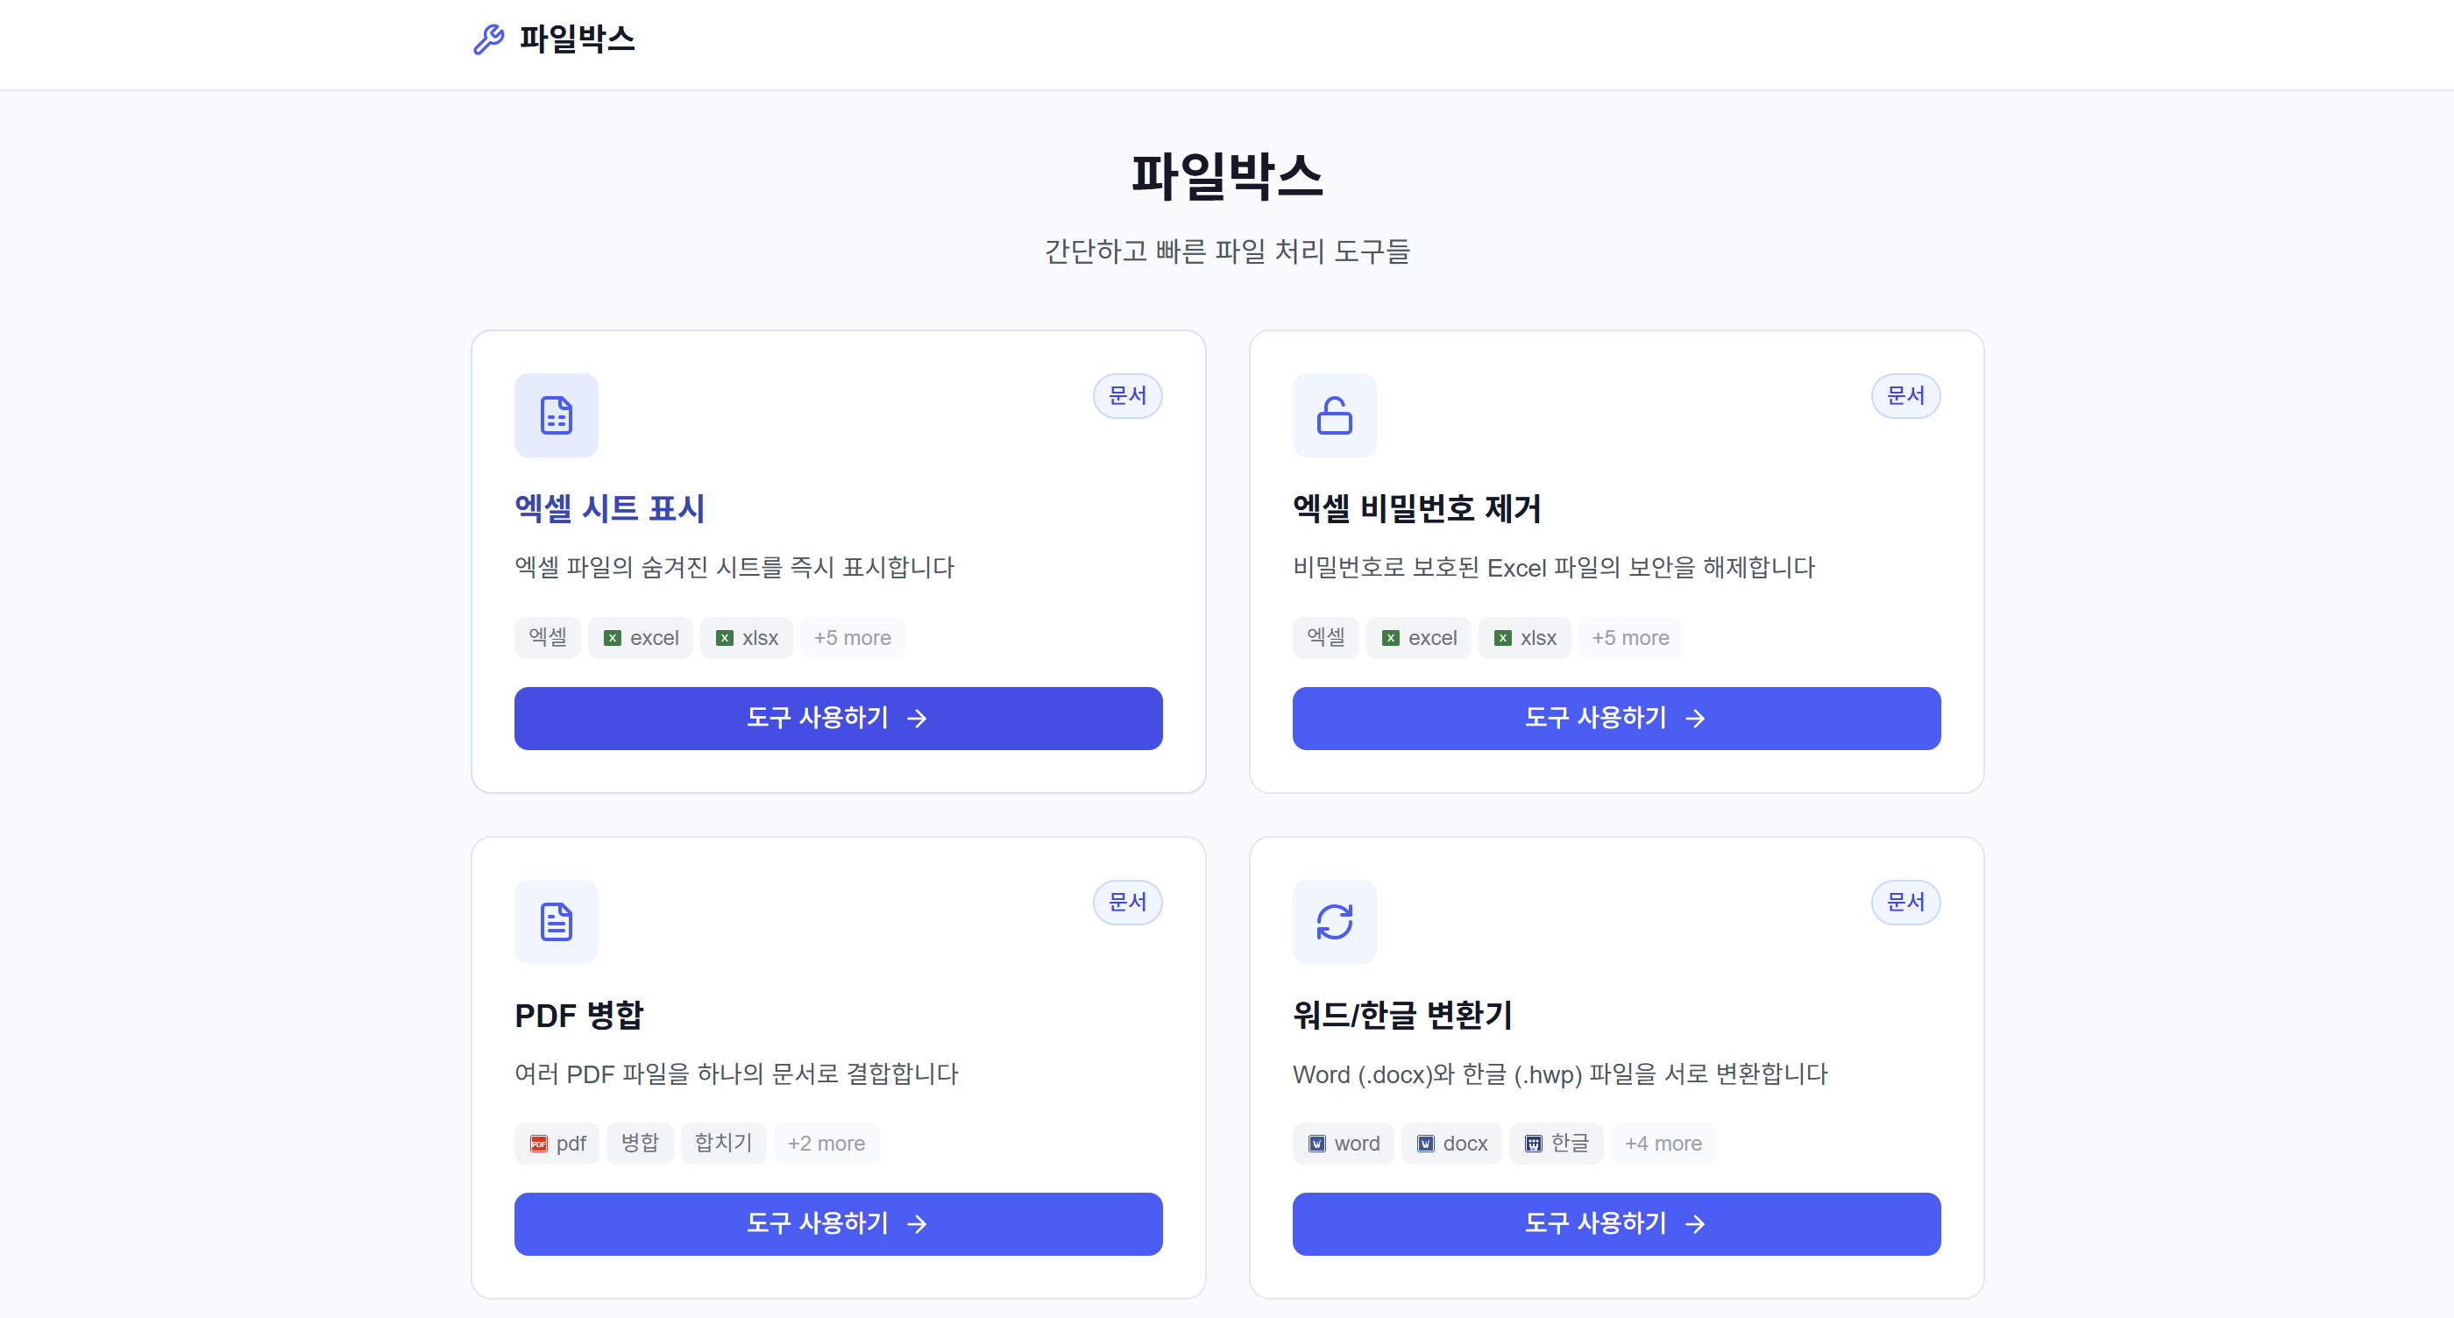Expand +5 more tags on 엑셀 비밀번호 제거 card

[x=1631, y=638]
